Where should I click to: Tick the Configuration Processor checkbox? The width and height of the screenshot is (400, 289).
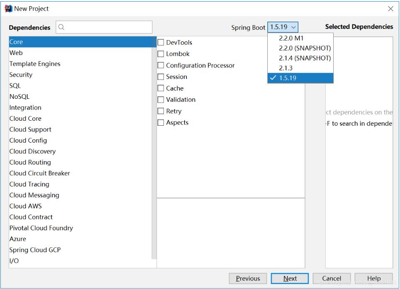pyautogui.click(x=161, y=65)
